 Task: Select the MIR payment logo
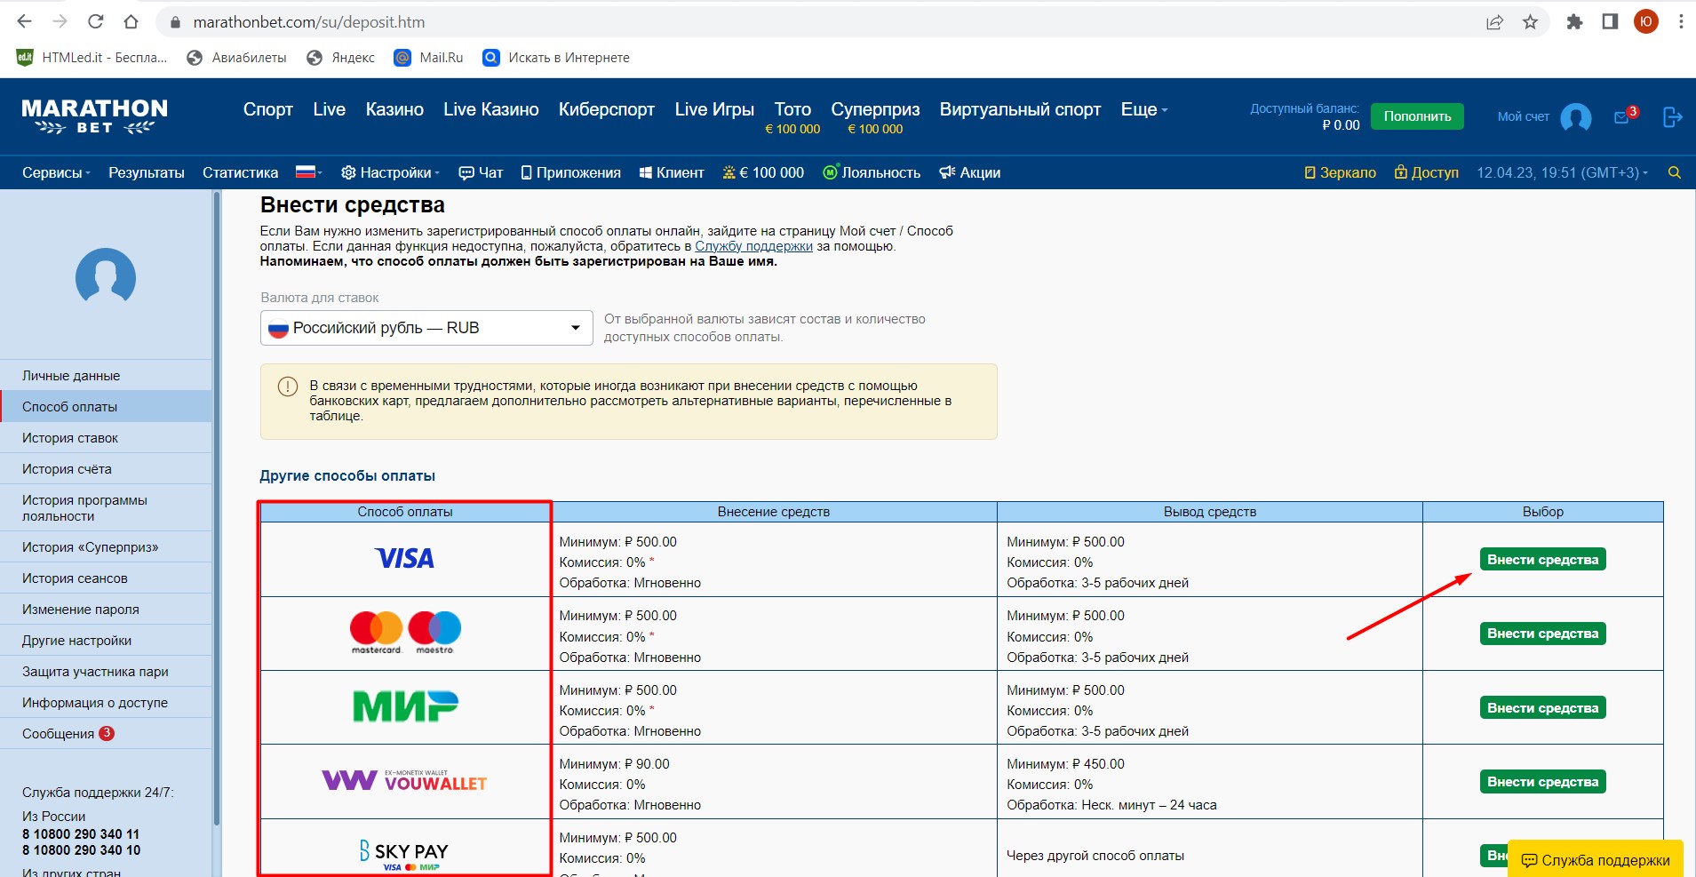(x=405, y=706)
